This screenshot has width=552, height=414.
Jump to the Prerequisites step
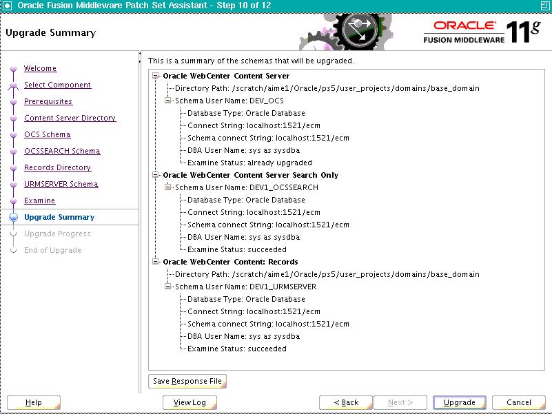48,101
